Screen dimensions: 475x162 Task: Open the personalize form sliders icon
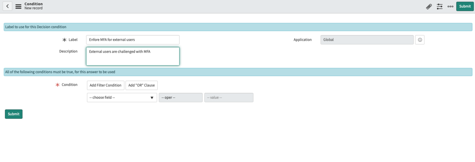[x=440, y=7]
